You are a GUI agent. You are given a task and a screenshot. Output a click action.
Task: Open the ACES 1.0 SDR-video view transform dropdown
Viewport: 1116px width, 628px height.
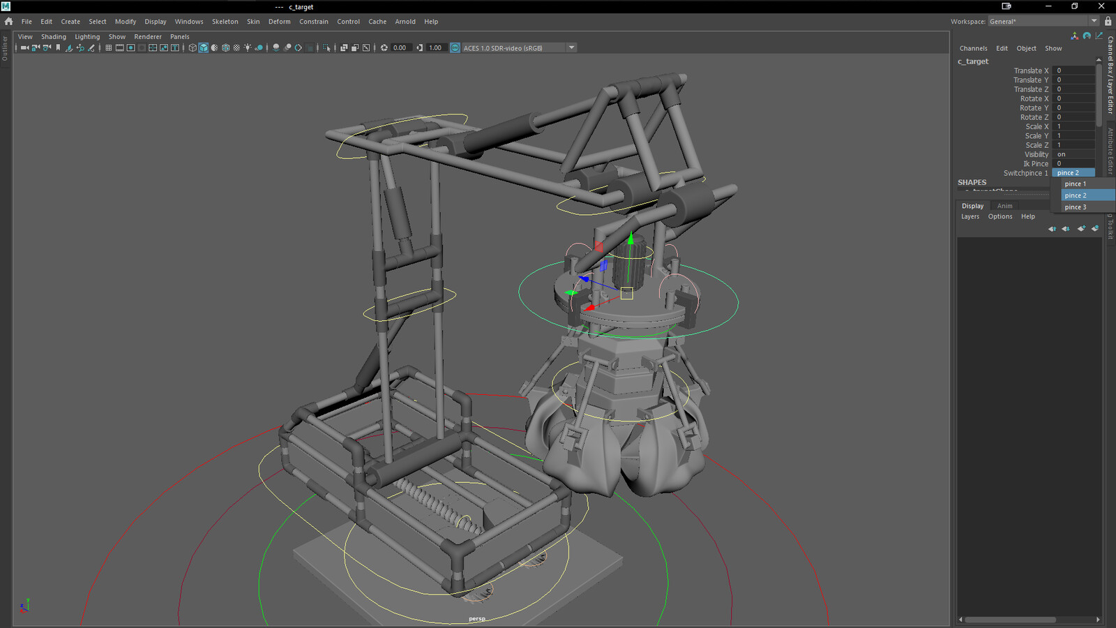tap(519, 47)
